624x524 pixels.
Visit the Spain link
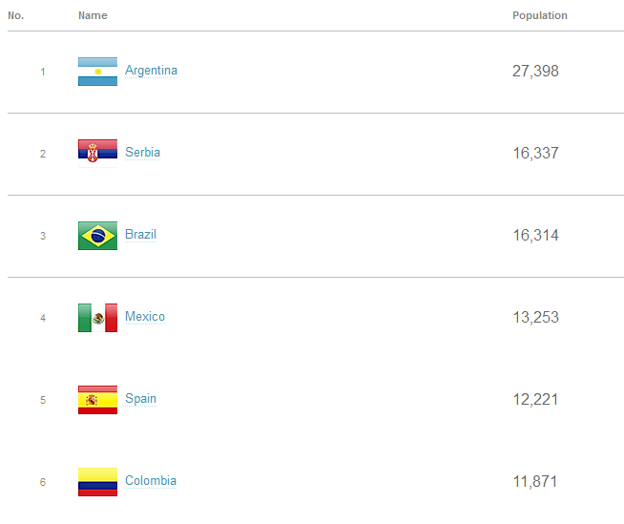coord(140,399)
